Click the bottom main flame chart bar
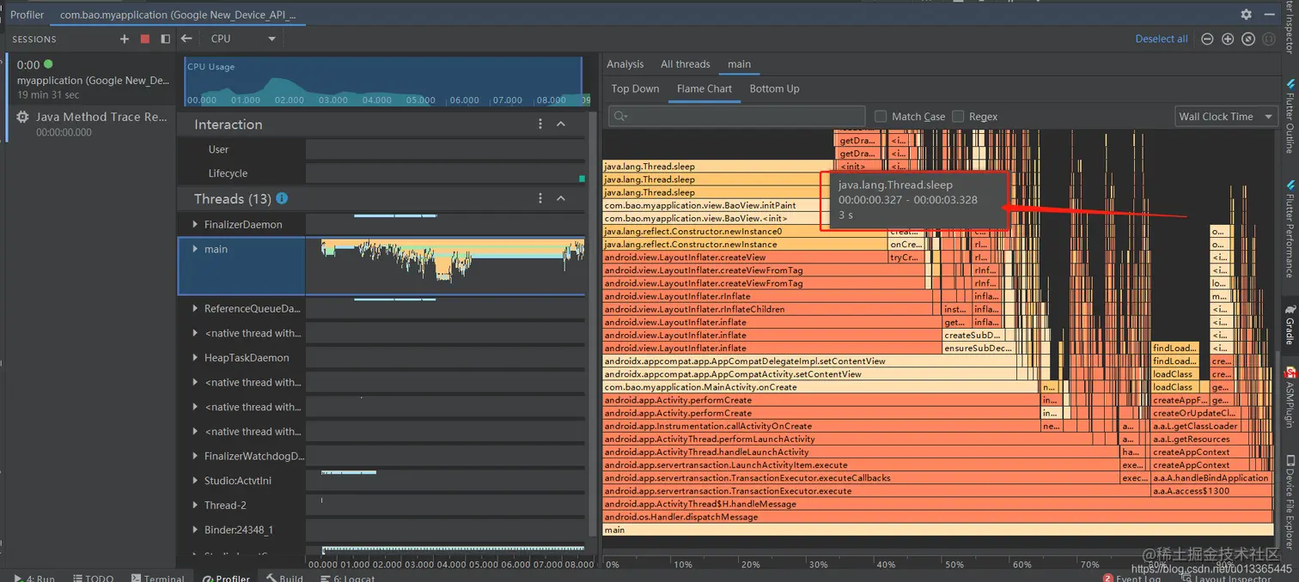Viewport: 1299px width, 582px height. tap(938, 530)
